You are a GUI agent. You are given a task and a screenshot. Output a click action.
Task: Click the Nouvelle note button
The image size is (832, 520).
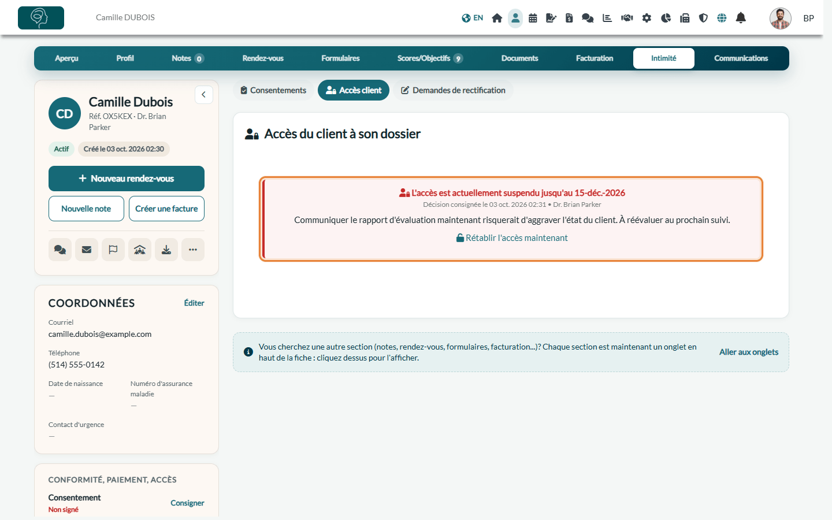click(86, 209)
